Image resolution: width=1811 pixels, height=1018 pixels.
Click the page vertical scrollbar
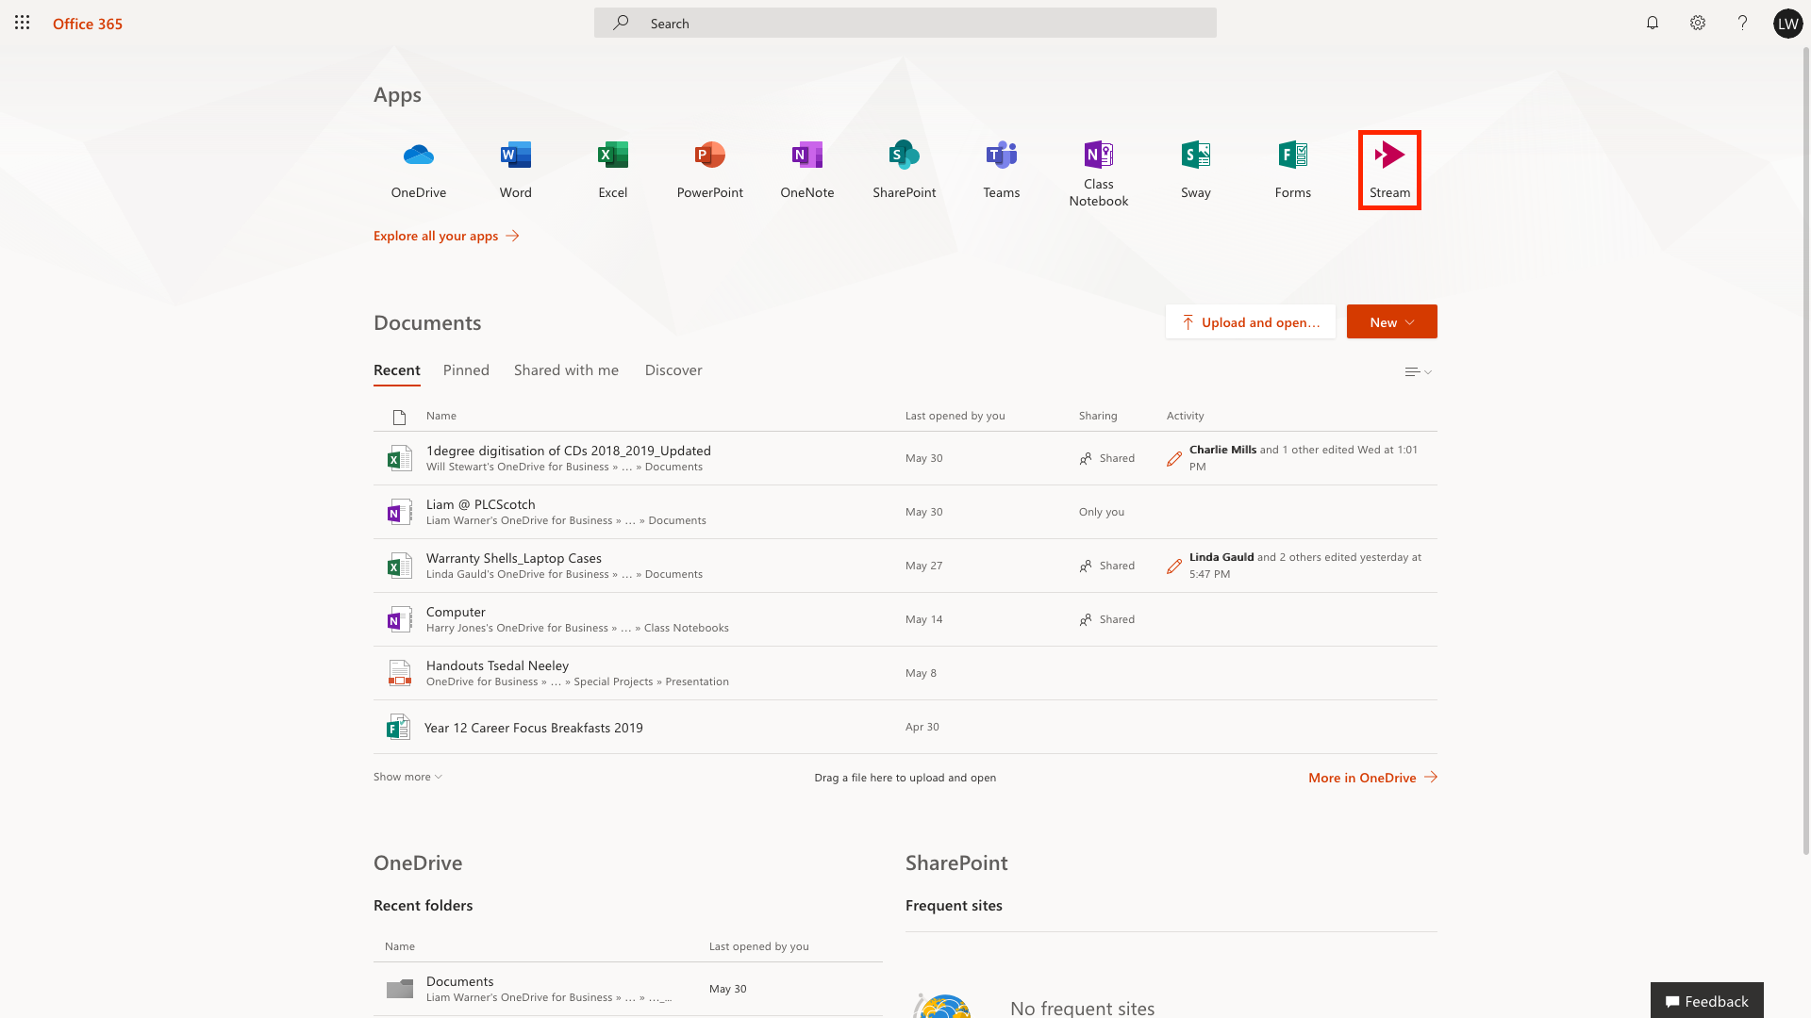click(1805, 452)
